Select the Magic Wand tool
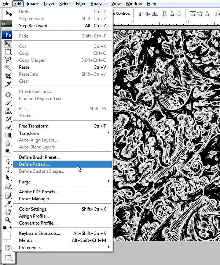Viewport: 220px width, 265px height. 8,68
